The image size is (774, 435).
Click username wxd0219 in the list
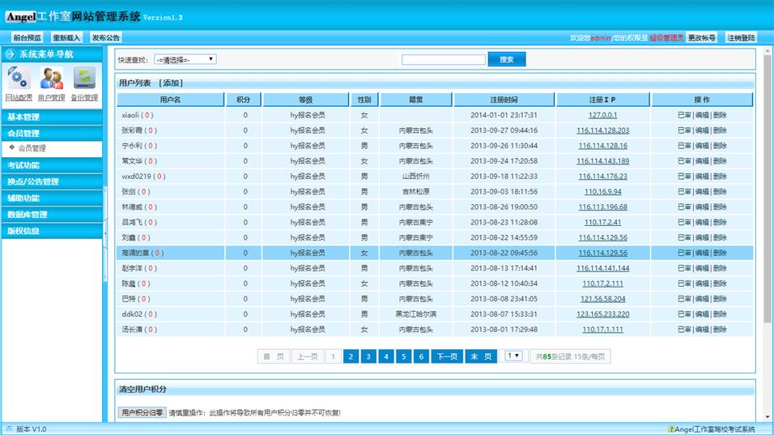tap(136, 177)
